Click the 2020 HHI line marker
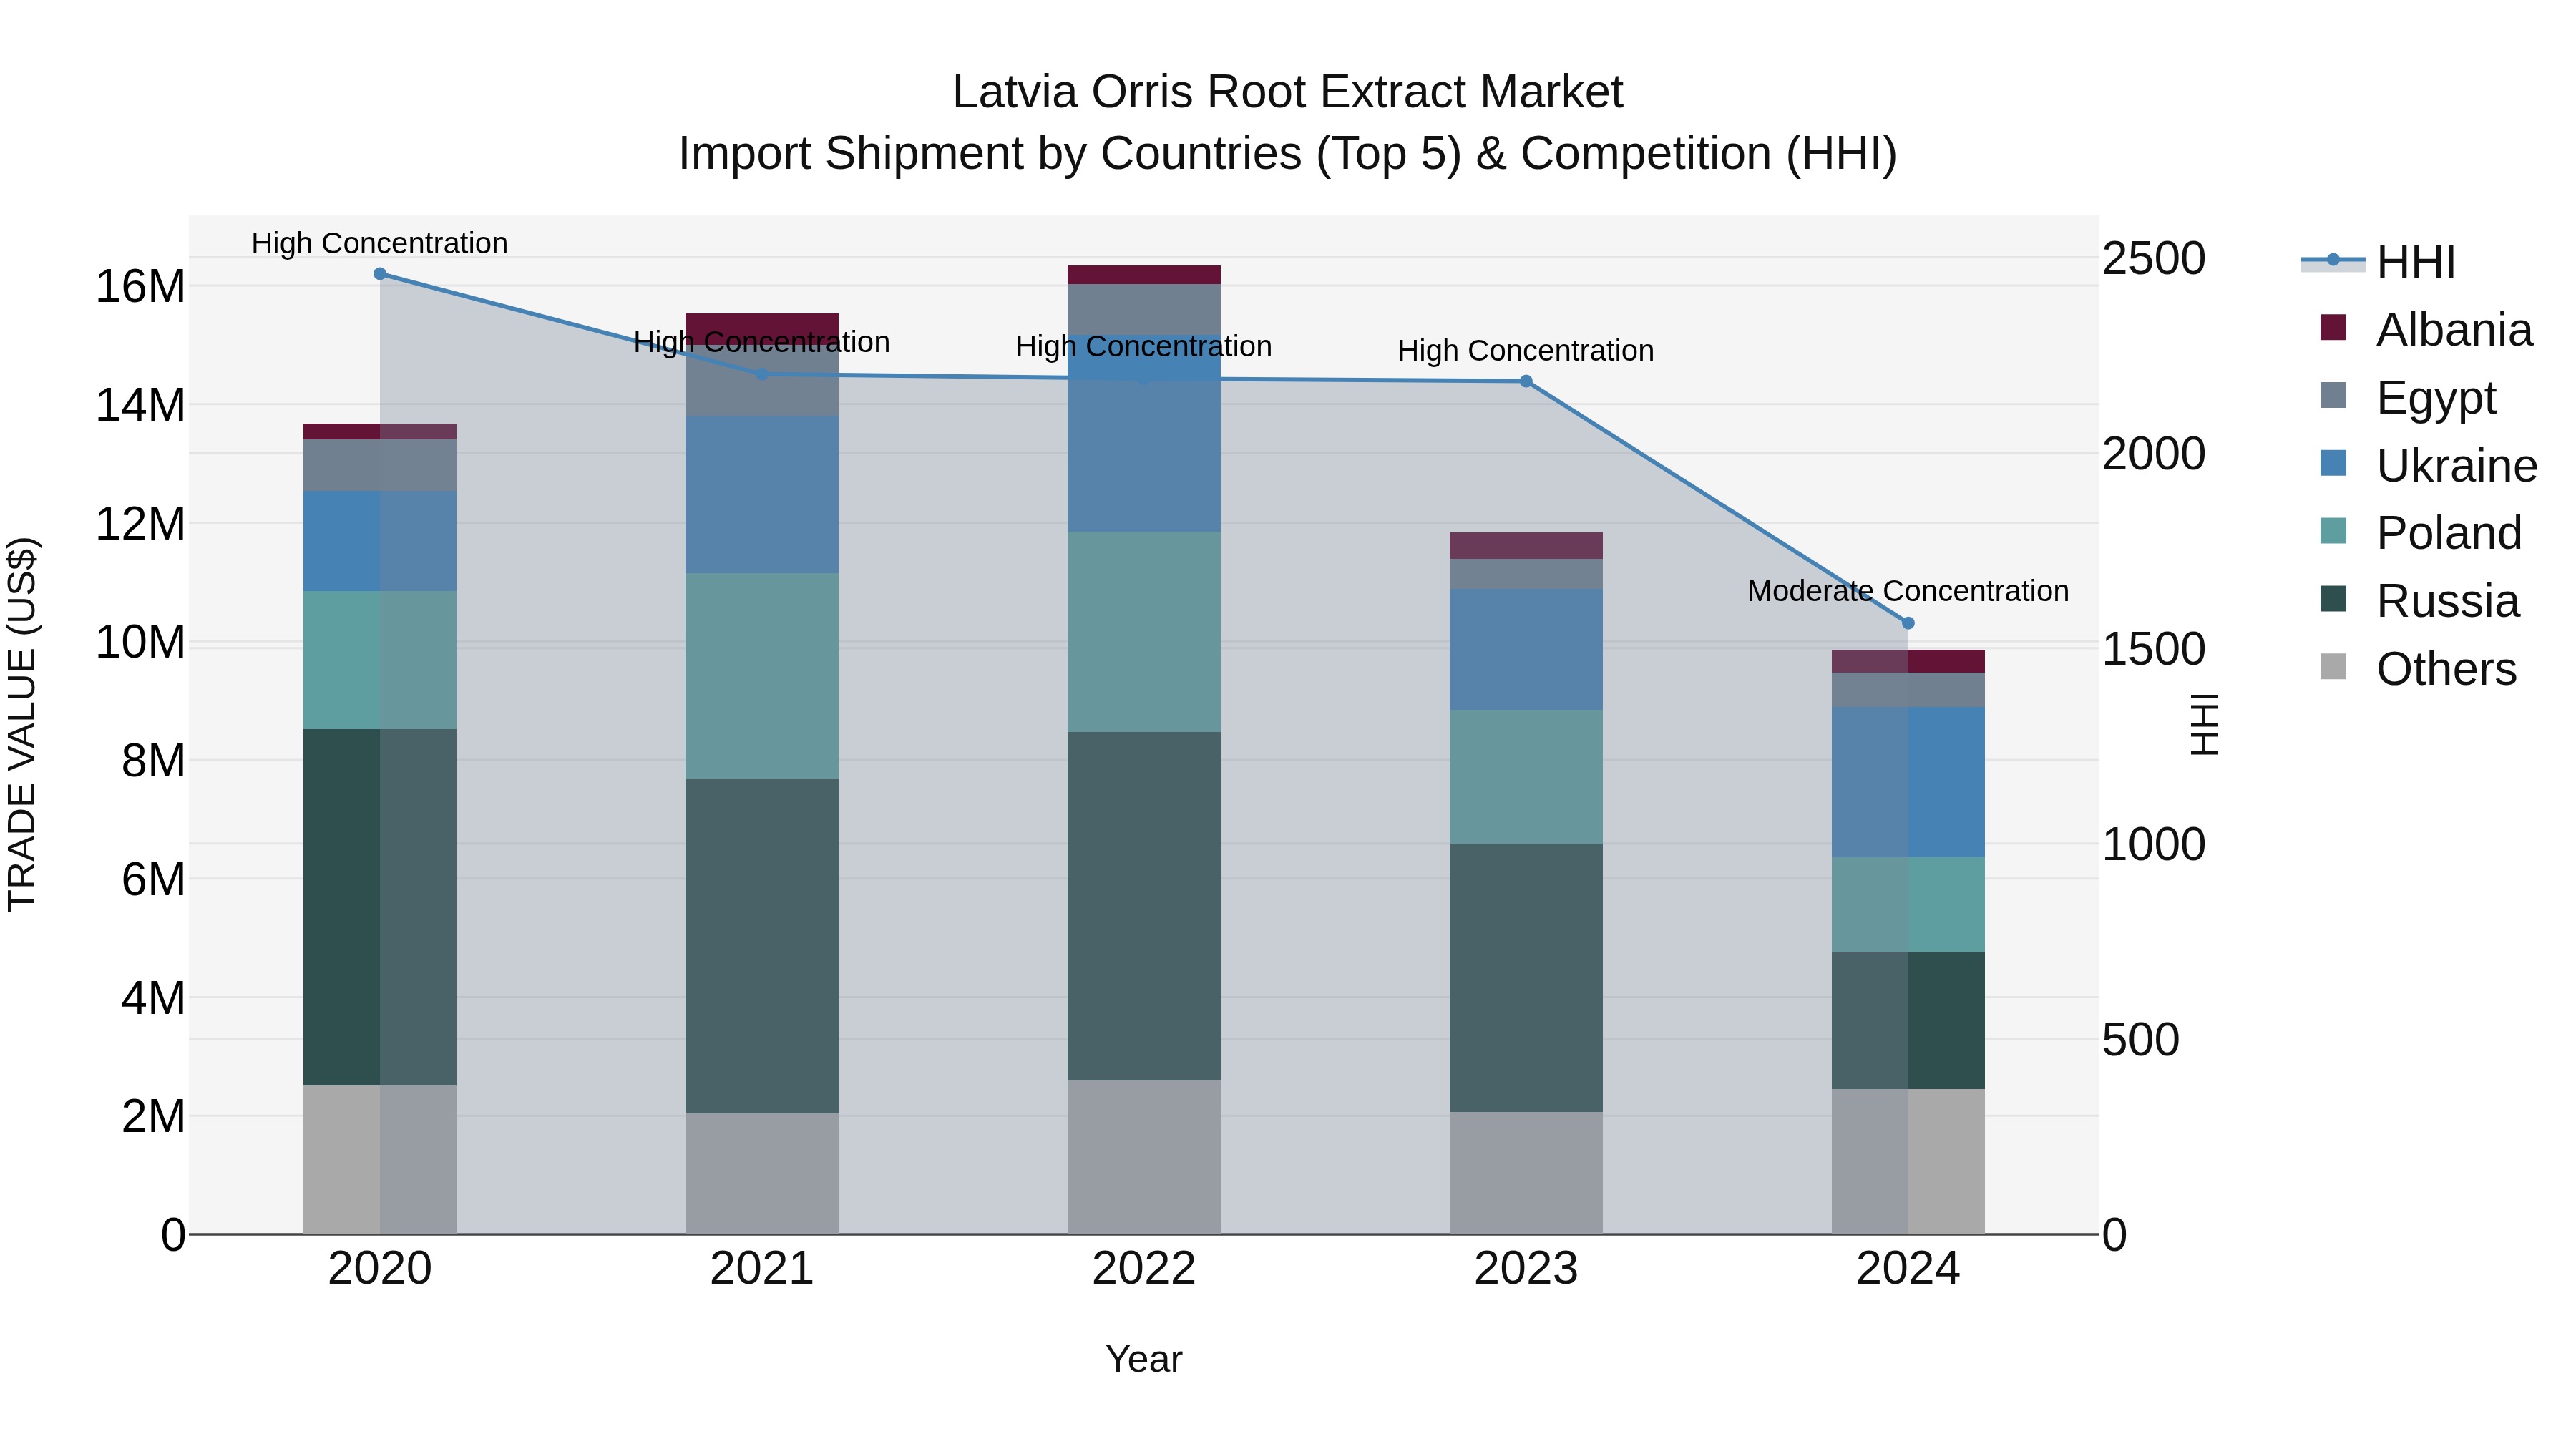The height and width of the screenshot is (1449, 2576). tap(380, 274)
